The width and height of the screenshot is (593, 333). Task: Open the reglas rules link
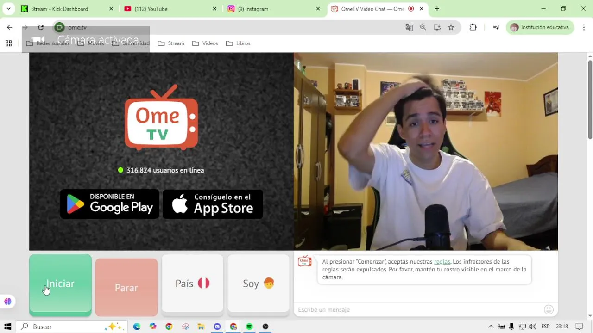click(442, 261)
